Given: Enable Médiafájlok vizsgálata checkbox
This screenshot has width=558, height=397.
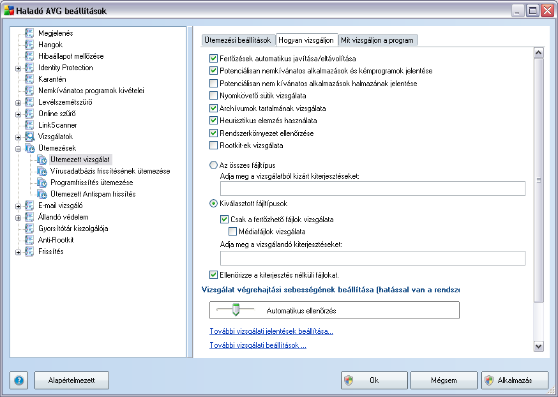Looking at the screenshot, I should 233,232.
